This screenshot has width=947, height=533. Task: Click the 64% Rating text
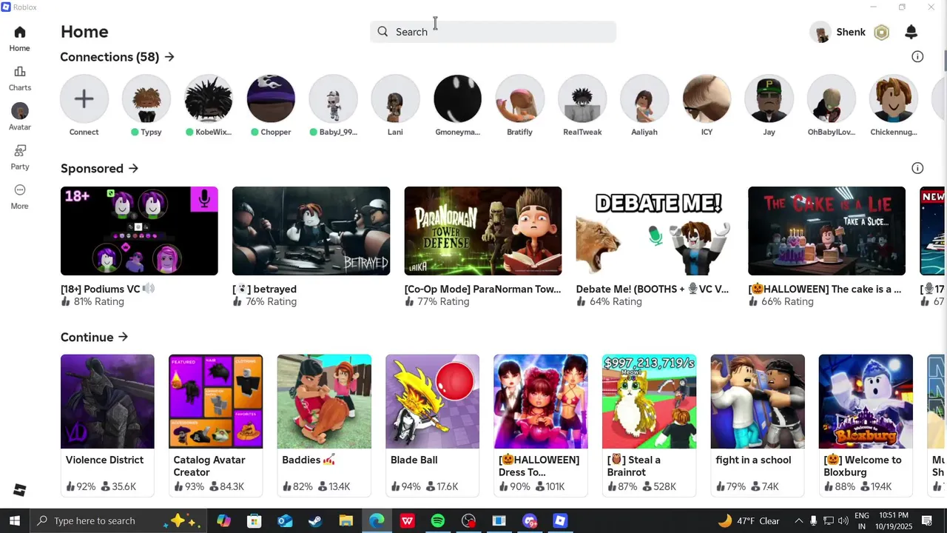(x=616, y=302)
